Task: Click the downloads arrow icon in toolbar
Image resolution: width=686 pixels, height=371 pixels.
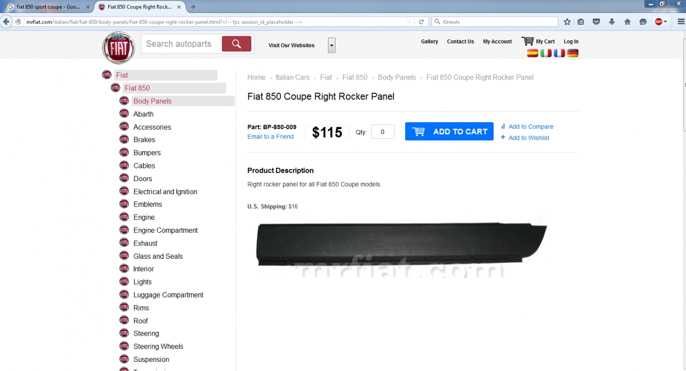Action: pos(612,22)
